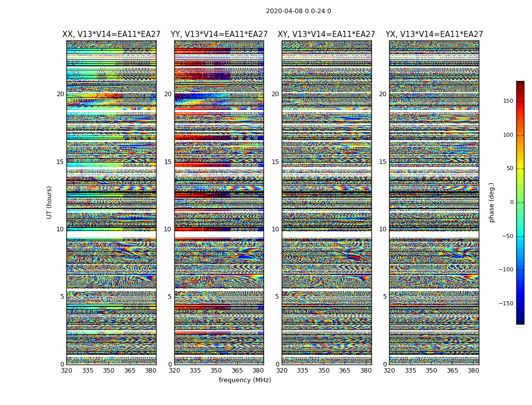Click the 'XY, V13*V14=EA11*EA27' panel title
532x405 pixels.
(x=326, y=34)
